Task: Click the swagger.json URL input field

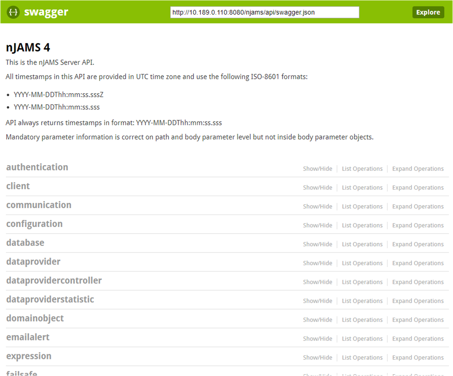Action: click(264, 12)
